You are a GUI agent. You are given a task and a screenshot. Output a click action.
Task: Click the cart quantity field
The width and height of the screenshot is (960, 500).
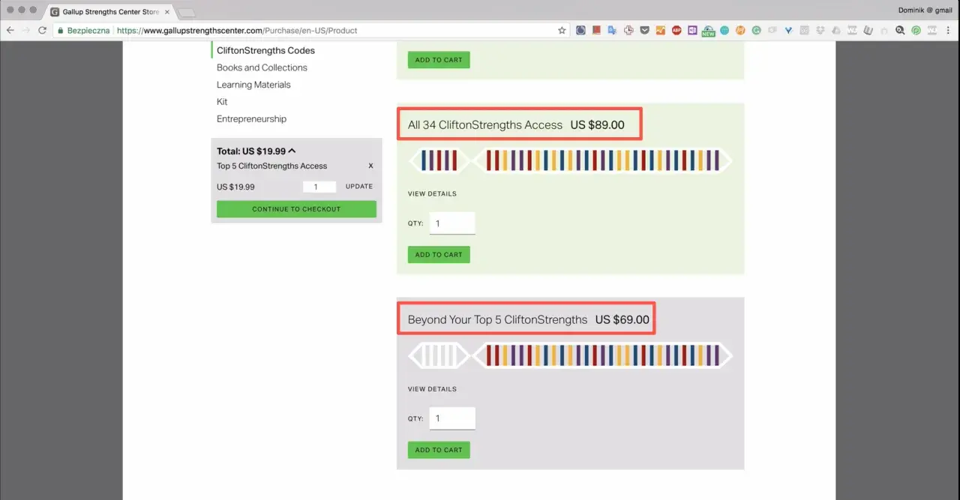point(319,187)
